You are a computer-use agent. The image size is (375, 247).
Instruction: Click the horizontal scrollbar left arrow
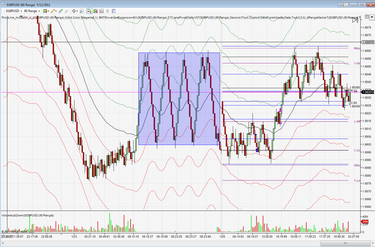[x=3, y=243]
